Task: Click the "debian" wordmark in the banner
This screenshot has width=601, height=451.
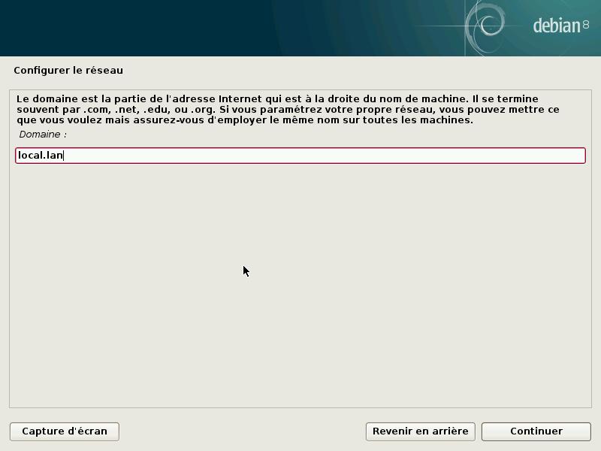Action: (x=556, y=26)
